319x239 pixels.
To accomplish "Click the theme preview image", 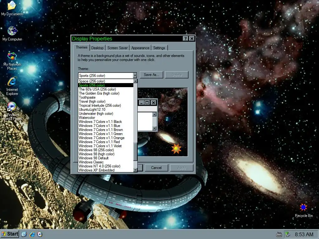I will pyautogui.click(x=163, y=122).
